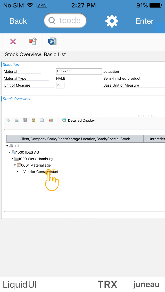The height and width of the screenshot is (292, 165).
Task: Click the Material input field showing 100-200
Action: [79, 71]
